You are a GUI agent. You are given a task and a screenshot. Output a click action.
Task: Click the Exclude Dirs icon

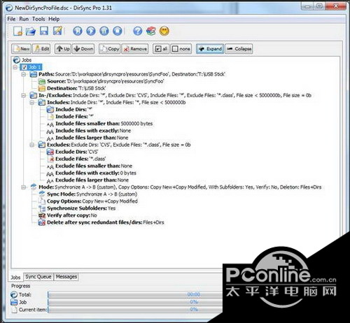point(50,152)
